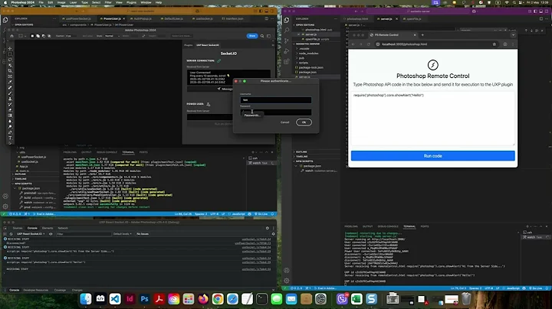Open Extensions in right VS Code activity bar

click(x=287, y=62)
